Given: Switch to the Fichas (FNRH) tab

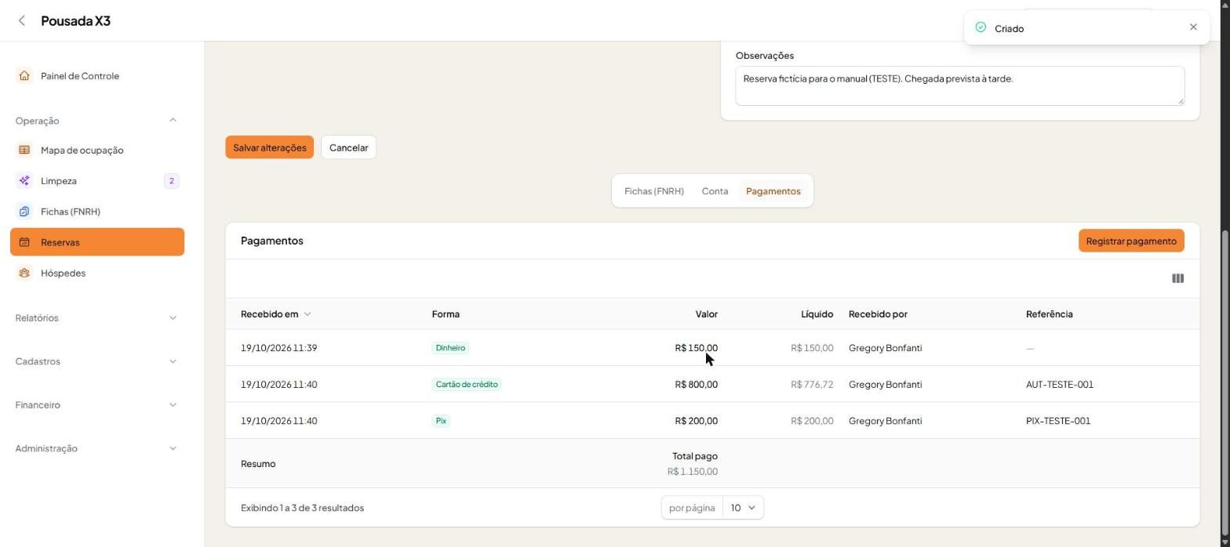Looking at the screenshot, I should pos(654,191).
